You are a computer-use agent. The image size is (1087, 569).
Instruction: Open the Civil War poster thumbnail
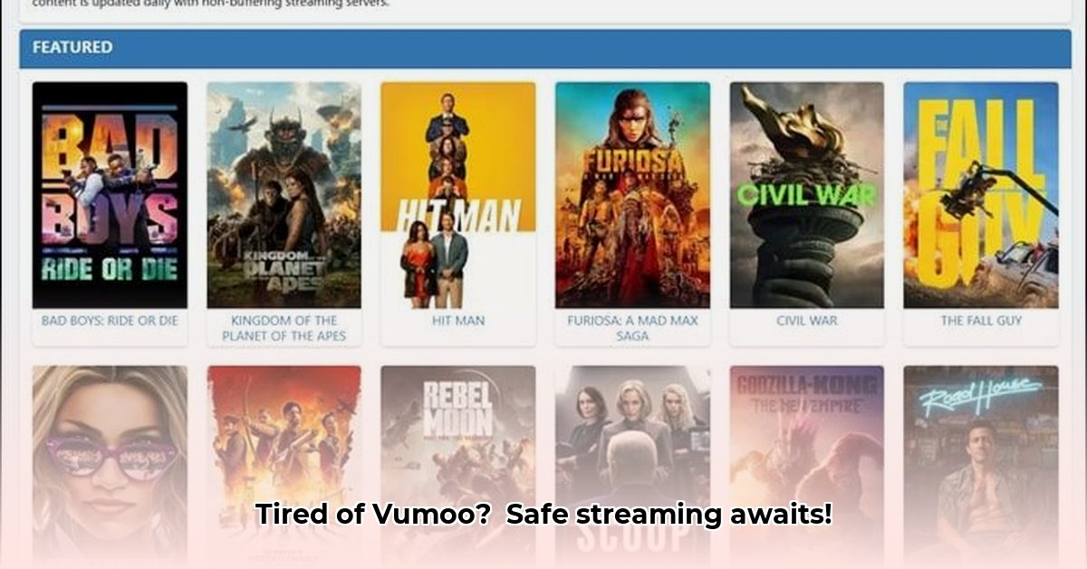click(807, 195)
